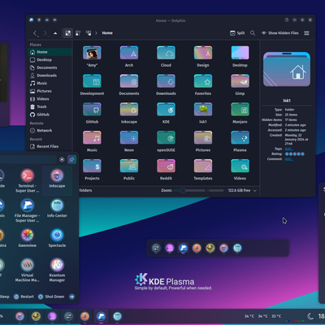Click Dolphin icon in bottom taskbar
The image size is (325, 325).
pyautogui.click(x=101, y=316)
